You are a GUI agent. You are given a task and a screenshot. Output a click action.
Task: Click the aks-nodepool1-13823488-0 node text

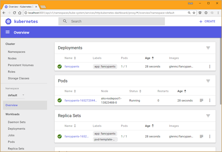point(111,101)
